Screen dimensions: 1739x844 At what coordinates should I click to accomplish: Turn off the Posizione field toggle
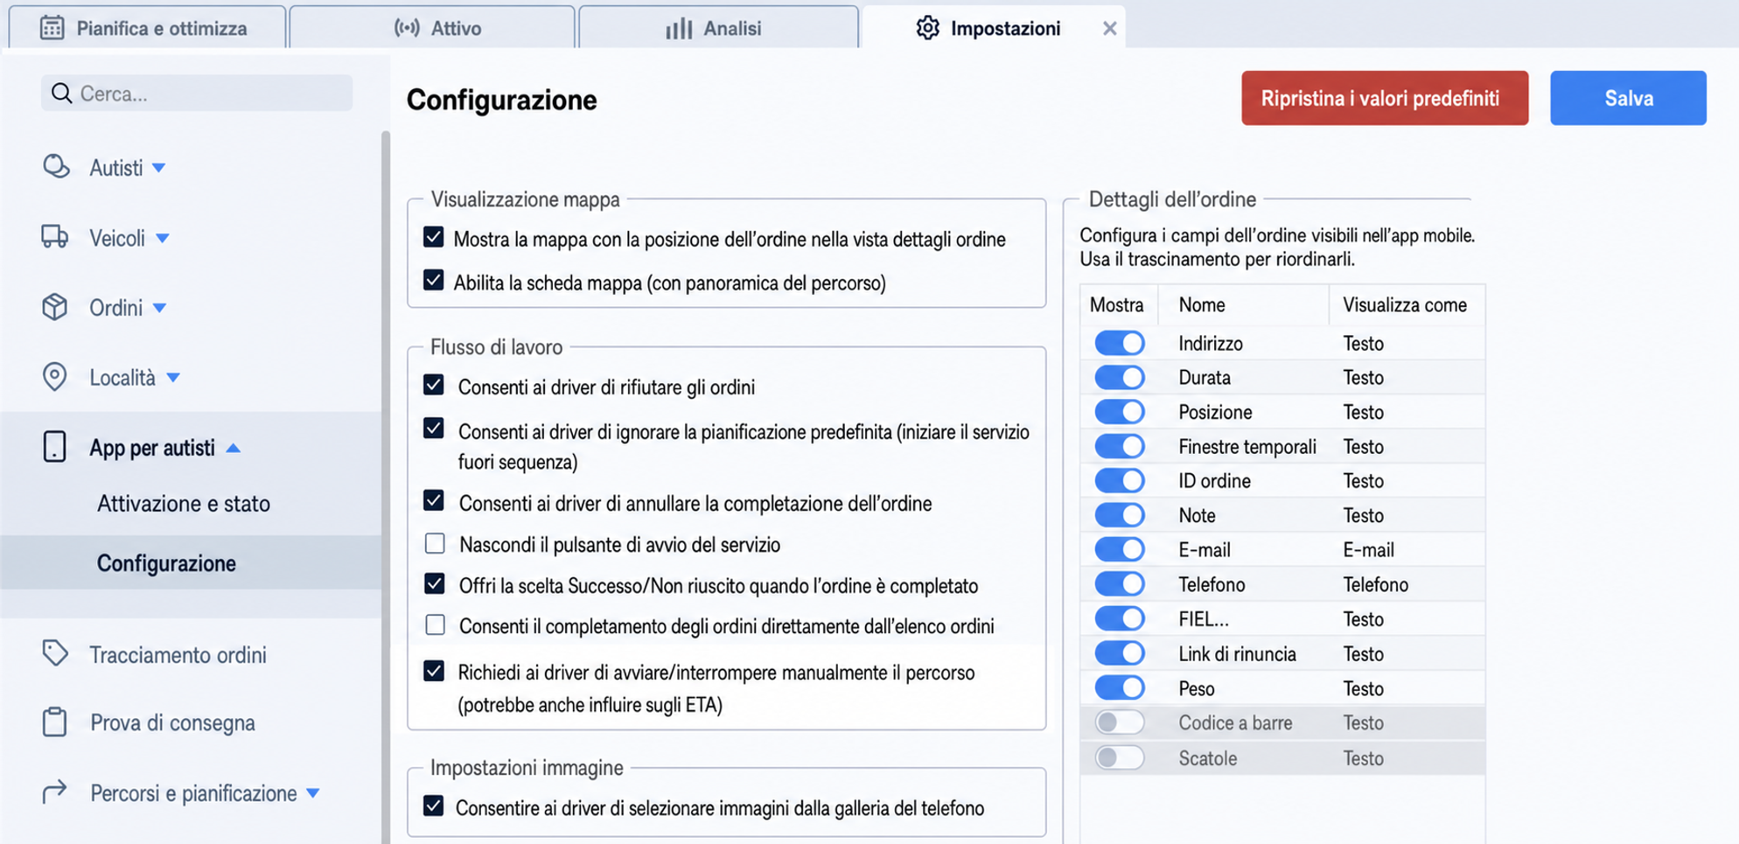click(x=1119, y=412)
